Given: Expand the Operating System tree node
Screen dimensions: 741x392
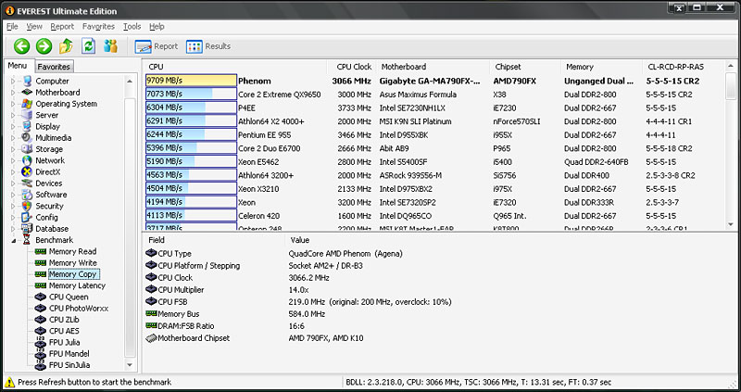Looking at the screenshot, I should tap(13, 104).
